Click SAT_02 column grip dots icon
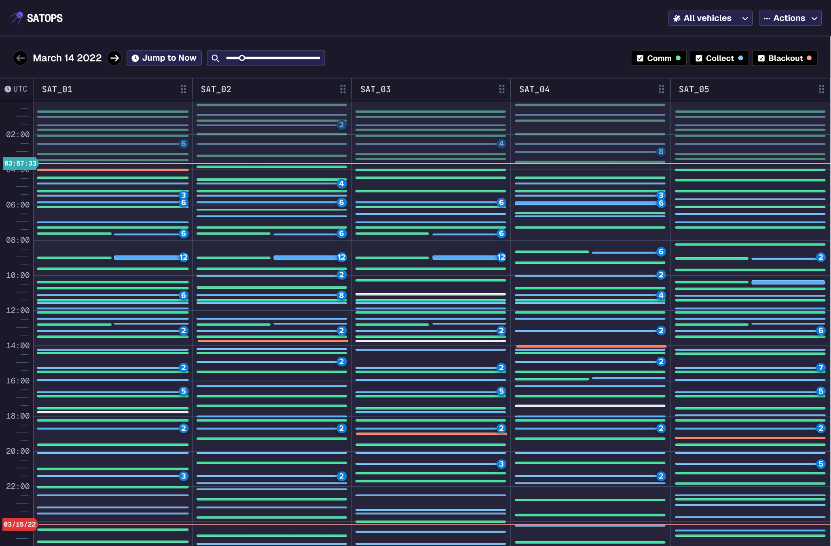This screenshot has height=546, width=831. (x=343, y=89)
